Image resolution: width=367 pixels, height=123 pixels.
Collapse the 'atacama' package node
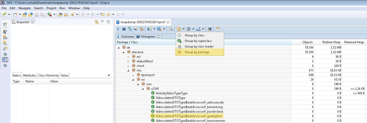(124, 52)
